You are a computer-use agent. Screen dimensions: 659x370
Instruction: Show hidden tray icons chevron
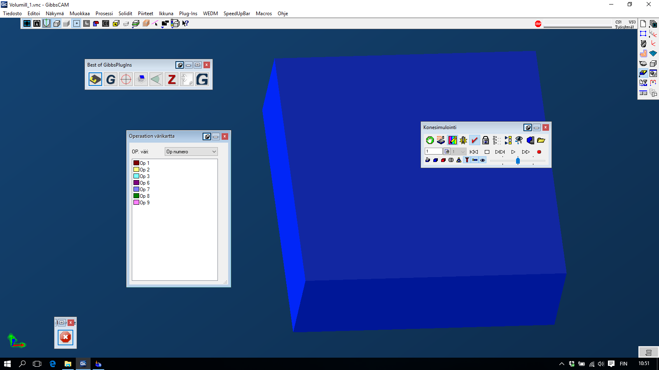[561, 364]
